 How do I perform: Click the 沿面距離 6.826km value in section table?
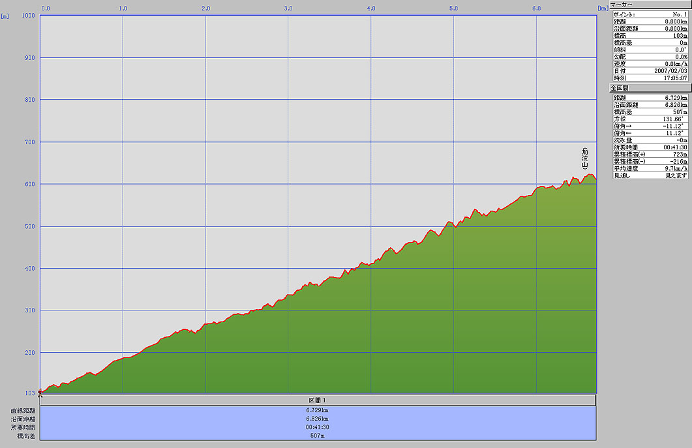(x=318, y=419)
